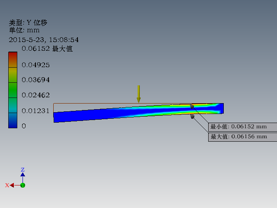Select the maximum value probe marker below beam
Viewport: 277px width, 208px height.
click(192, 117)
